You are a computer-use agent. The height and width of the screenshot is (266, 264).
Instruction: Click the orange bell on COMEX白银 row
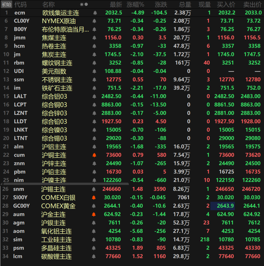click(x=94, y=198)
